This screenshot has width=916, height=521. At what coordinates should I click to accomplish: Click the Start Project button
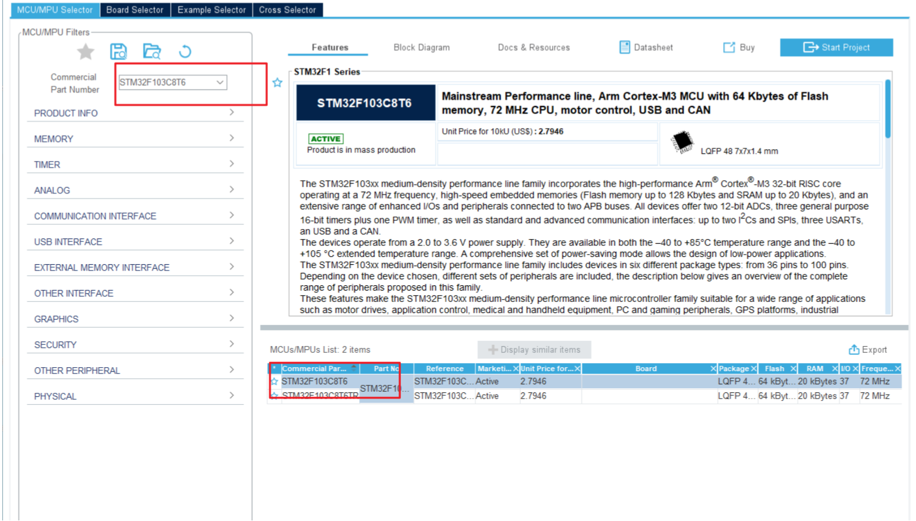(836, 47)
